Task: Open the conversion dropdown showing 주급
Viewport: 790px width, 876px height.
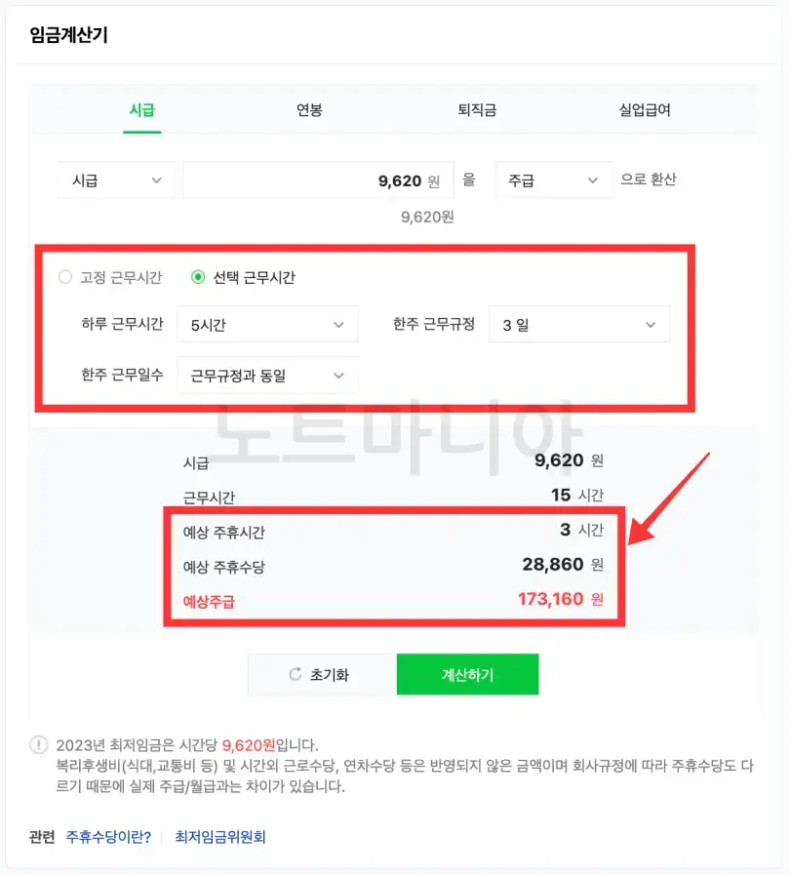Action: coord(552,179)
